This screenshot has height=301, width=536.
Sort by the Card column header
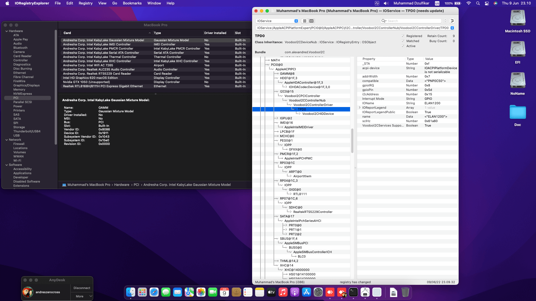pyautogui.click(x=107, y=33)
